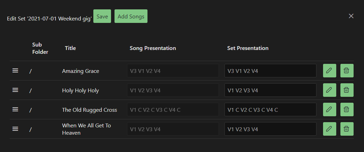Delete When We All Get To Heaven row

(347, 129)
